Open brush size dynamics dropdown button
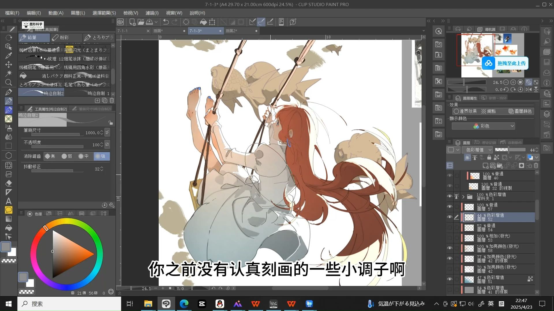 pos(107,132)
